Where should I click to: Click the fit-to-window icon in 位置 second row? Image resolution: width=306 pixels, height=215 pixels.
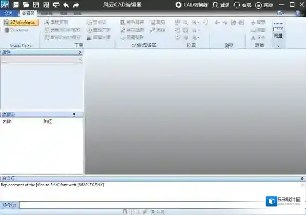185,30
